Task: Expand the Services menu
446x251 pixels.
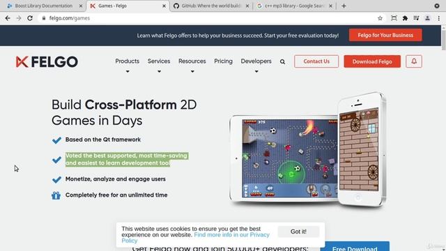Action: click(159, 61)
